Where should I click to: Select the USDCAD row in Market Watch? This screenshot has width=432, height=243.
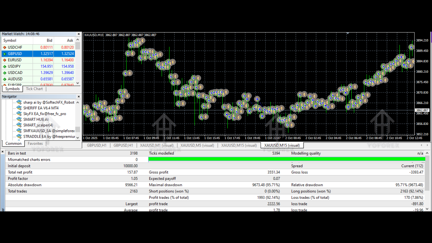[x=15, y=73]
